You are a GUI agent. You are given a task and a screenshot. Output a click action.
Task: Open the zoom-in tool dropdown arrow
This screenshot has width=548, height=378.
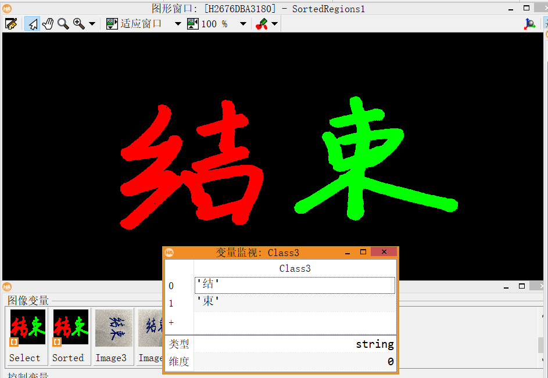pyautogui.click(x=92, y=24)
